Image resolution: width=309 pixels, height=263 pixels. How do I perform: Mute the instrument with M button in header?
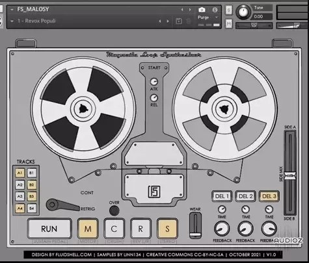pos(229,23)
